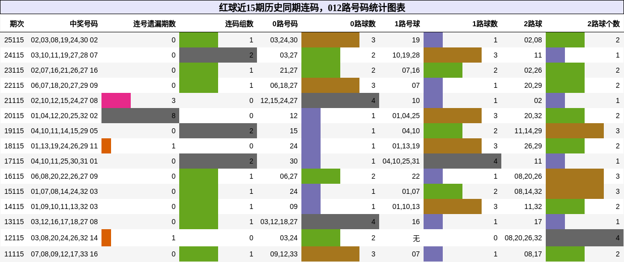Click the 无 cell in row 12115
This screenshot has width=624, height=262.
(x=416, y=238)
